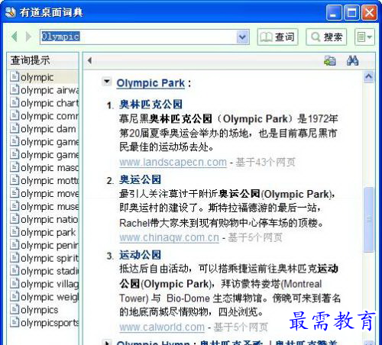382x345 pixels.
Task: Minimize the dictionary window
Action: pyautogui.click(x=334, y=12)
